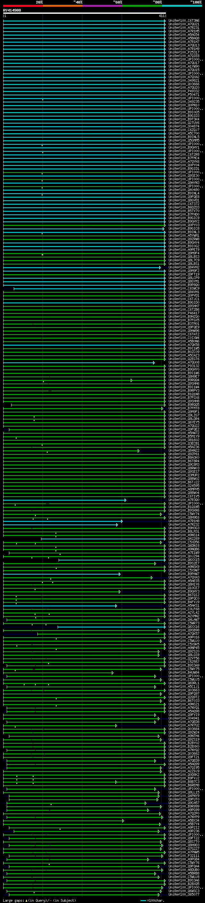Click the UniRef100_P32111 label
Screen dimensions: 205x903
184,856
